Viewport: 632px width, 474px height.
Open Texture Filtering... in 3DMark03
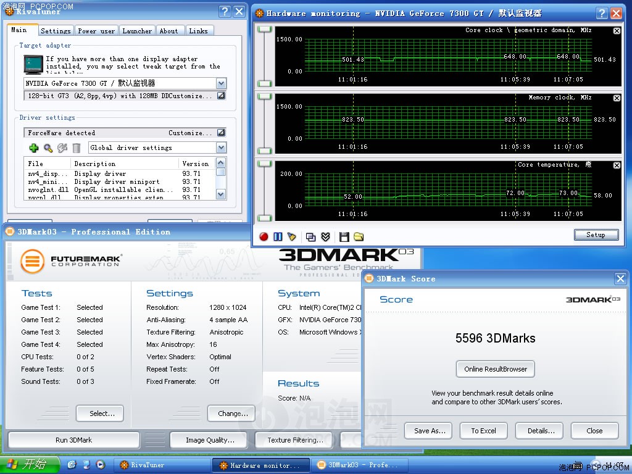(x=294, y=440)
